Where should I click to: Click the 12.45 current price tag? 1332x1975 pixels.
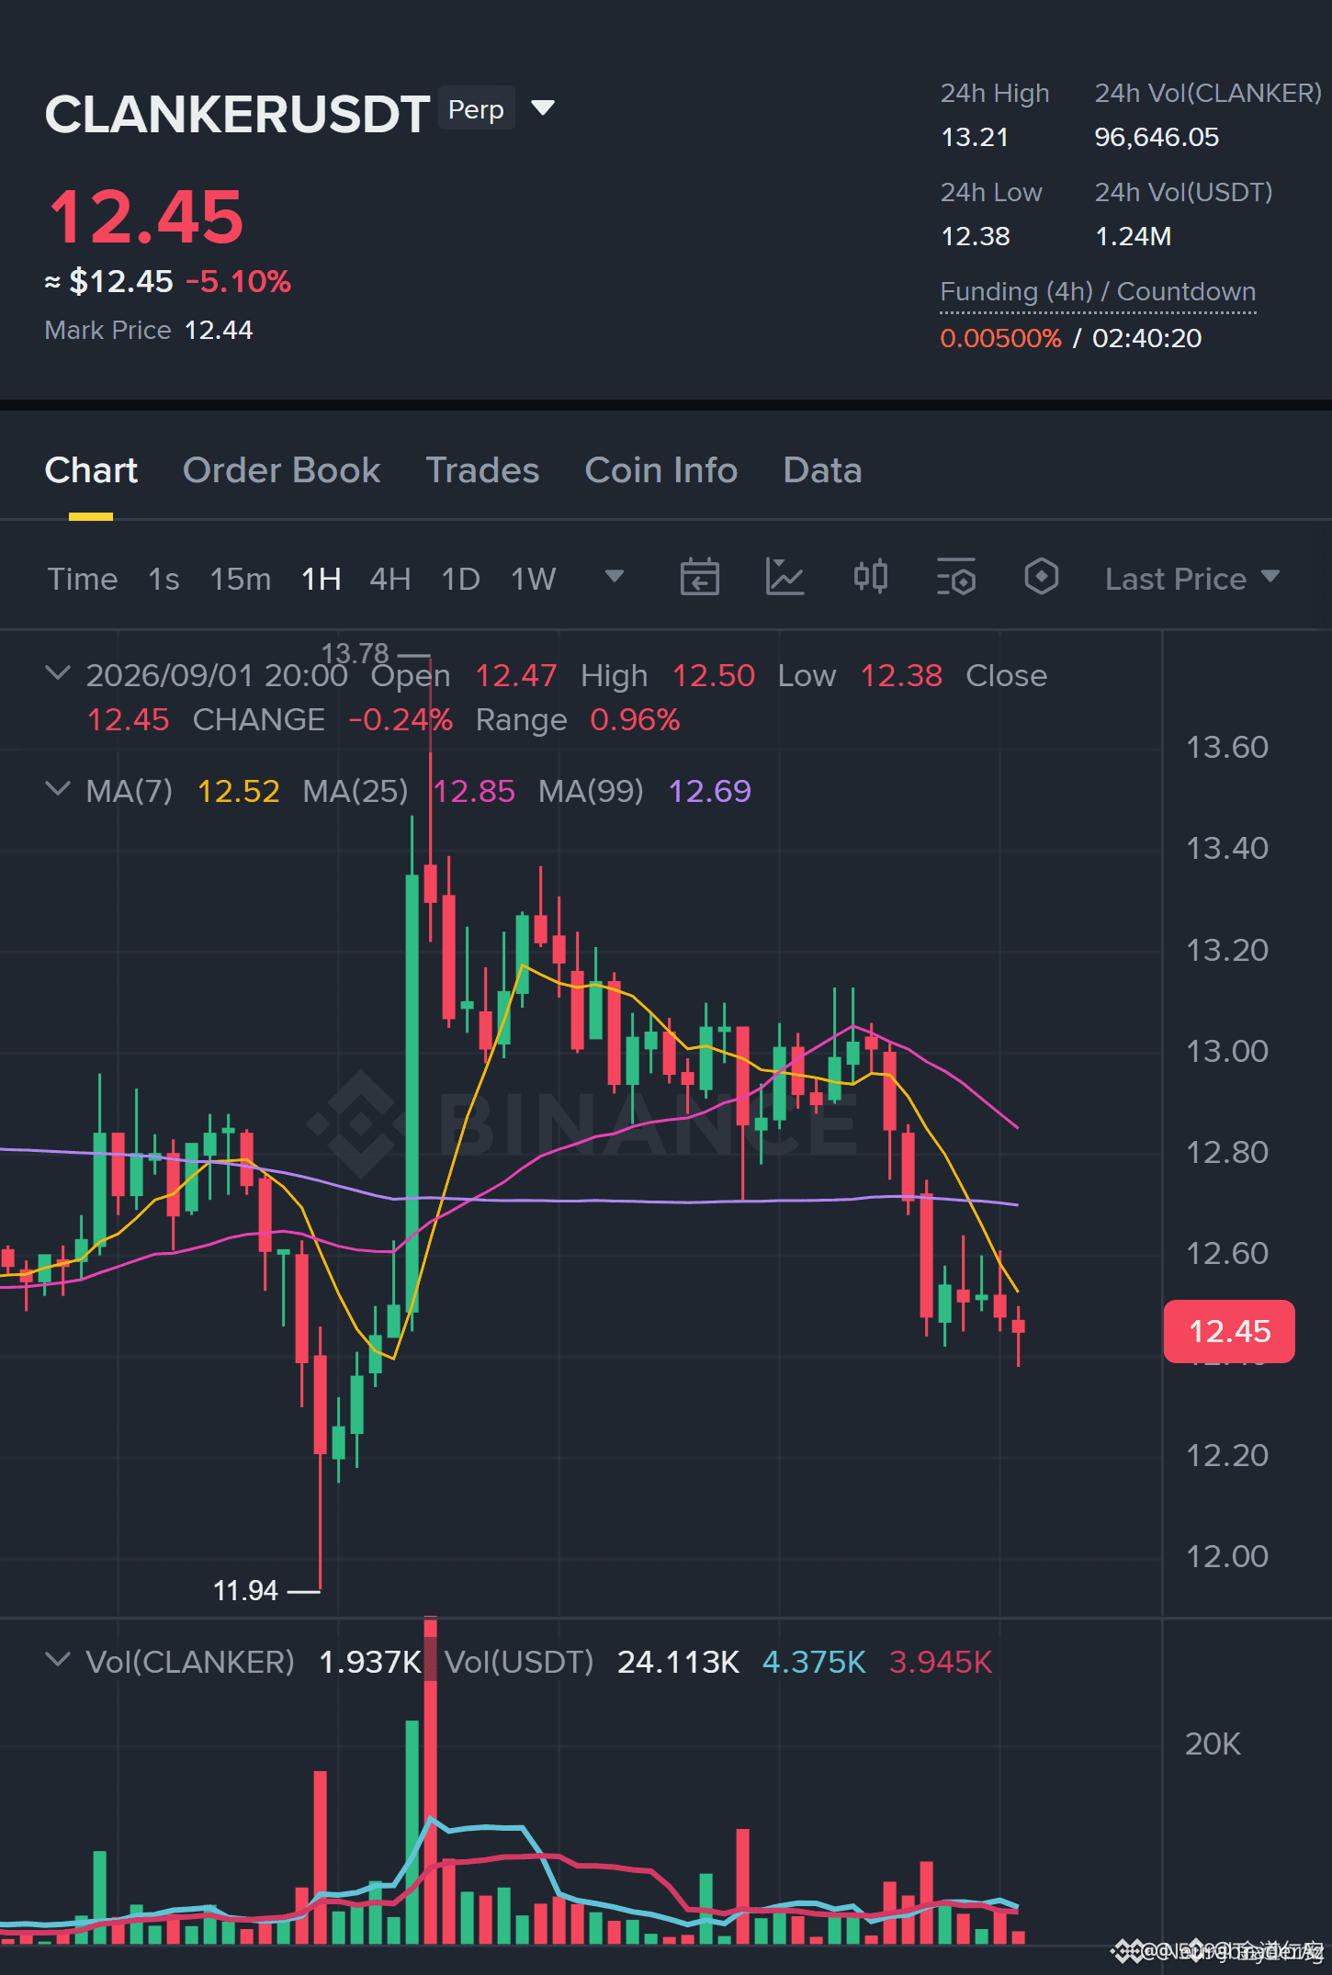1229,1331
